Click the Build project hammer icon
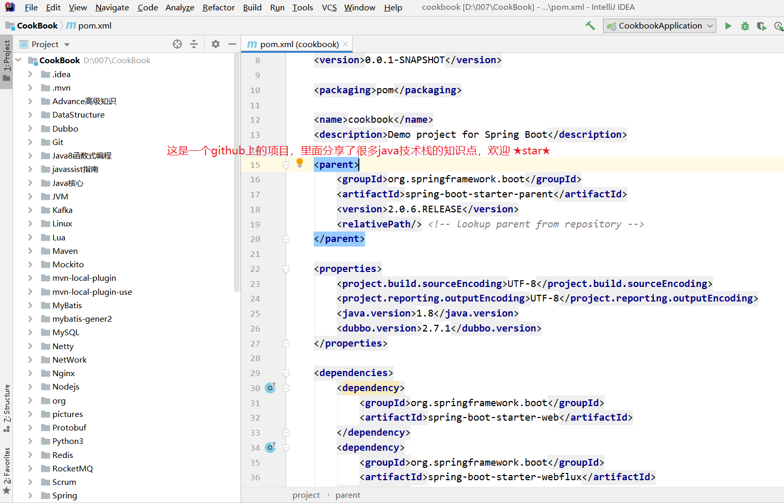 590,25
